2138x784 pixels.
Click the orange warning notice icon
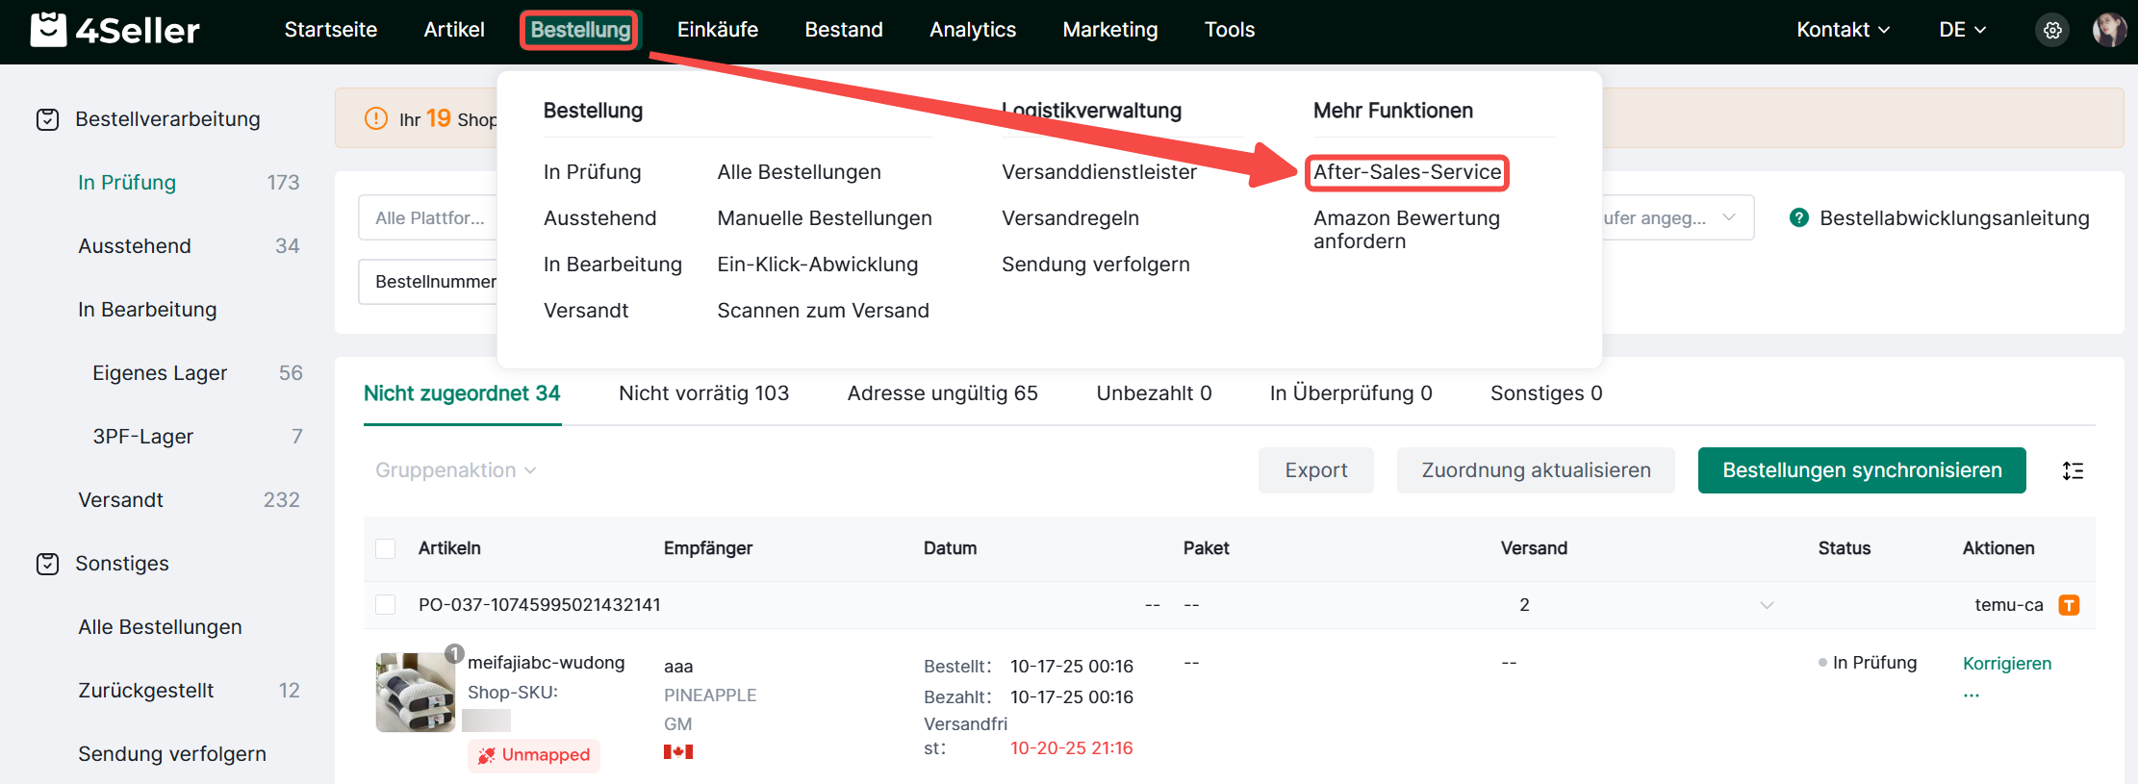tap(375, 119)
